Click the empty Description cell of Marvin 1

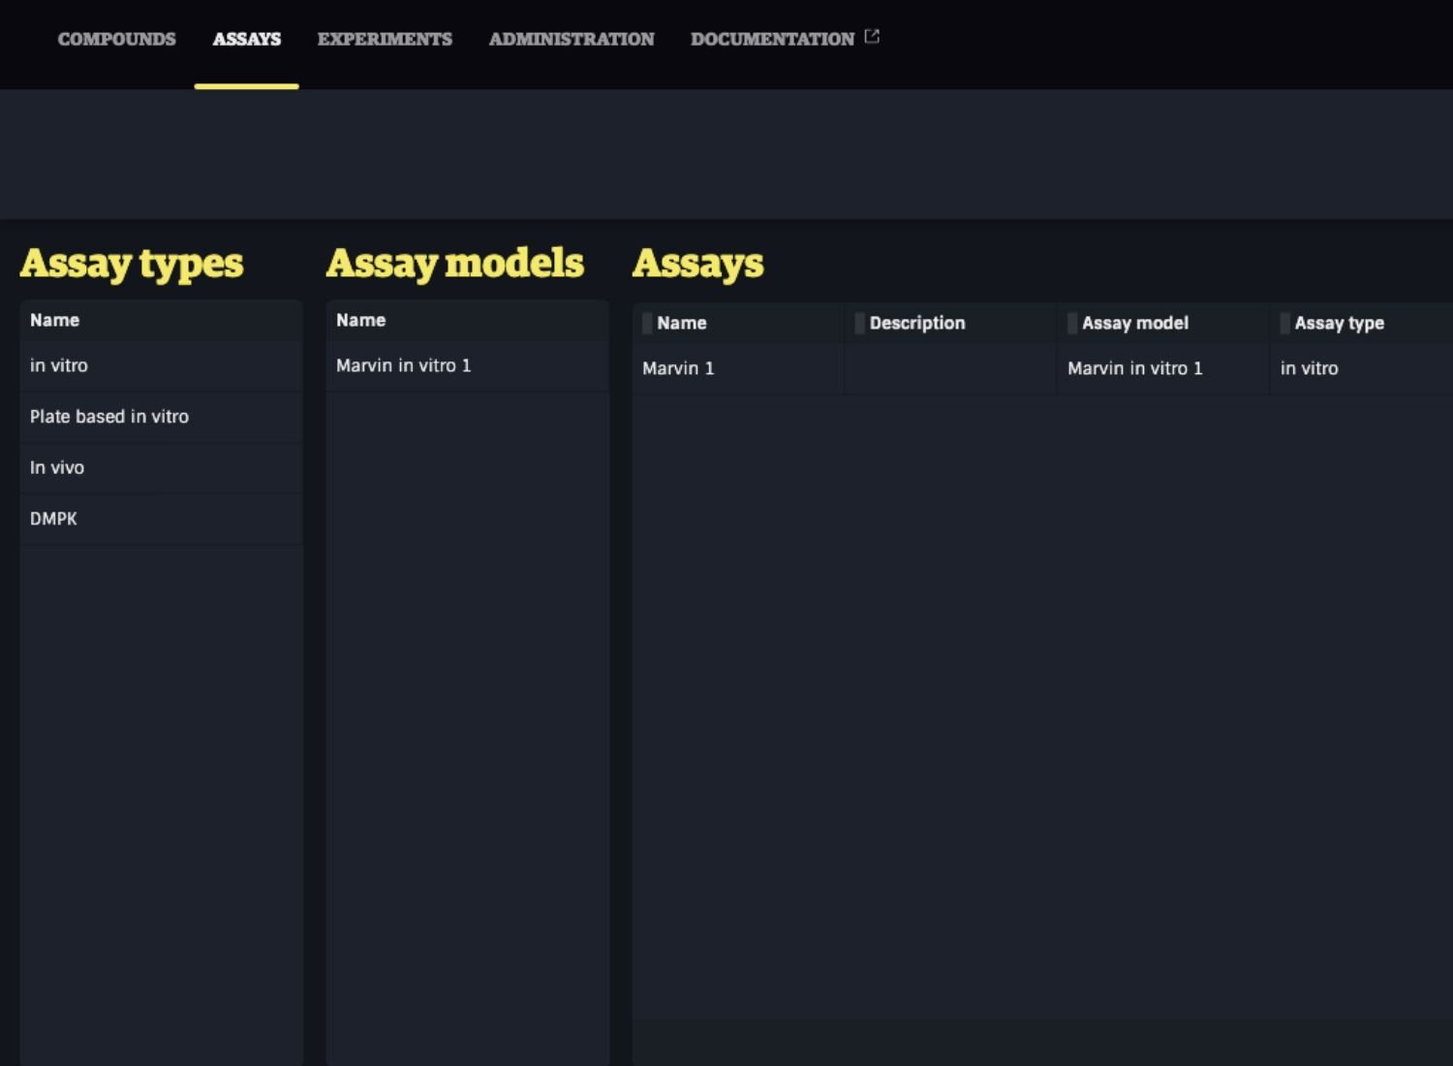[x=949, y=368]
